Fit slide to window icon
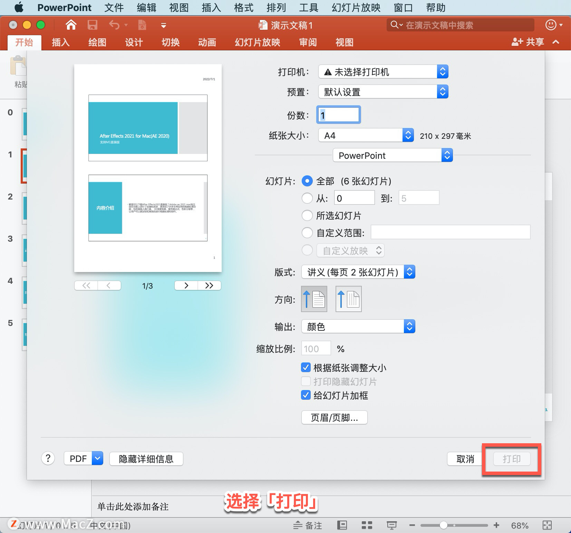The width and height of the screenshot is (571, 533). pyautogui.click(x=547, y=525)
